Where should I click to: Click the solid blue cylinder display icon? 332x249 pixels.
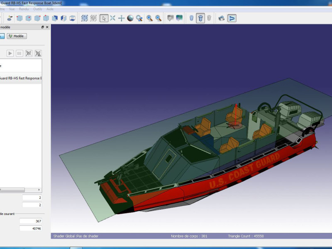pyautogui.click(x=191, y=18)
